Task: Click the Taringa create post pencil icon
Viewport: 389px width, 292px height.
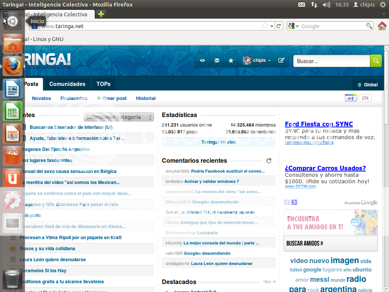Action: [x=281, y=60]
